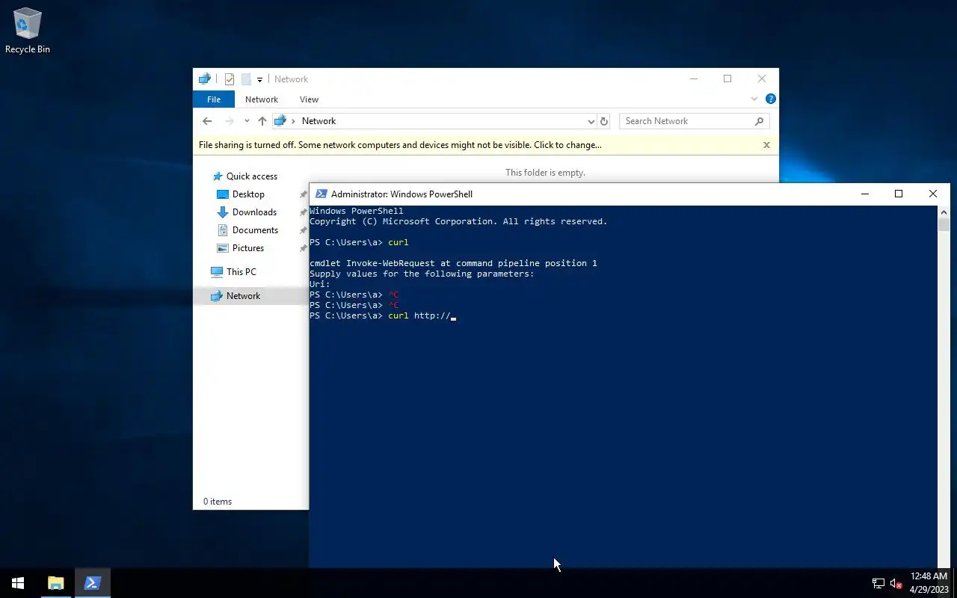The image size is (957, 598).
Task: Open Downloads in navigation pane
Action: (254, 212)
